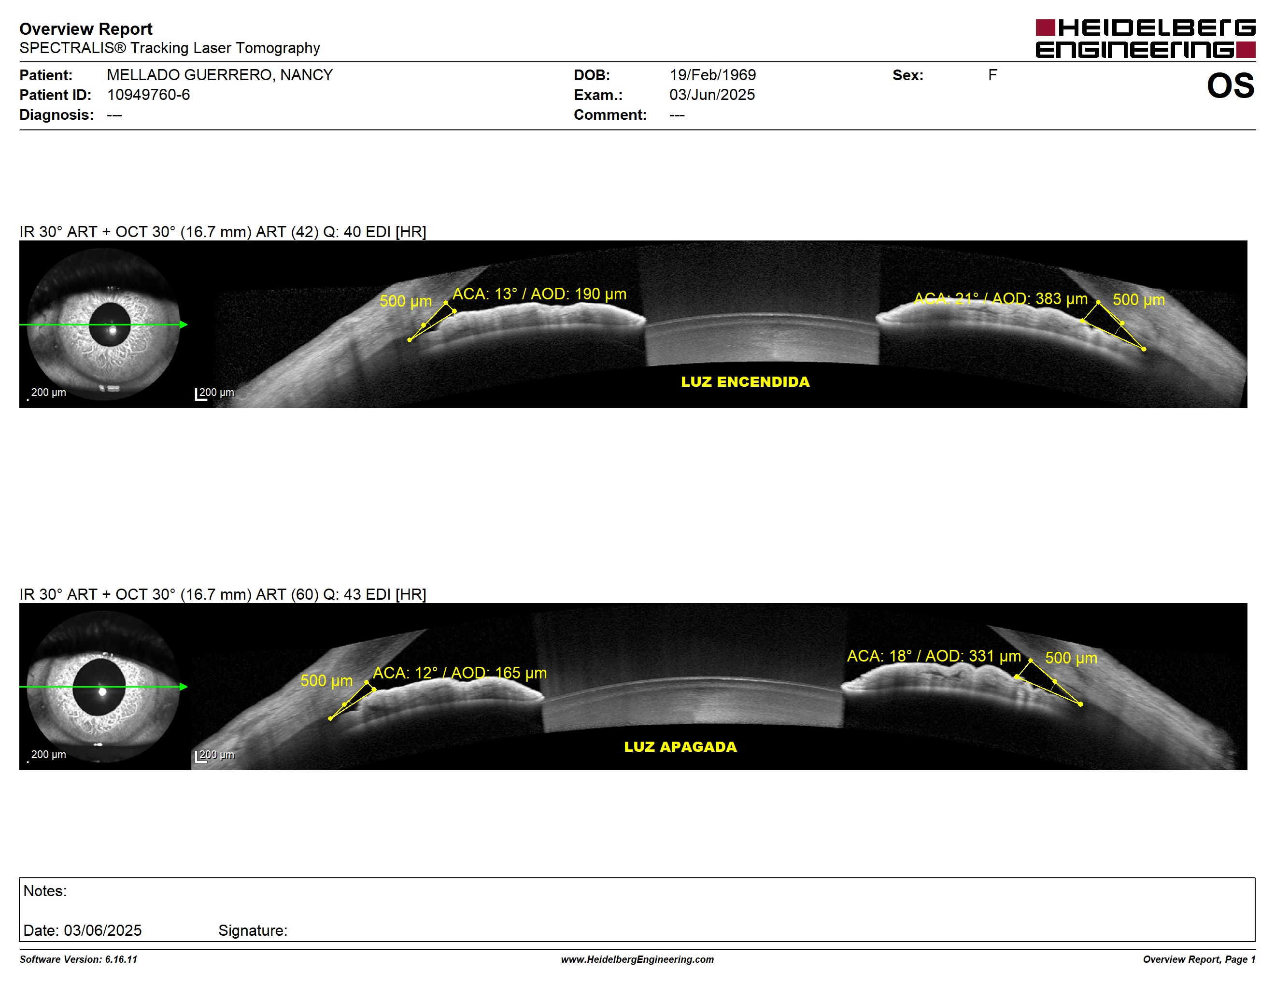This screenshot has width=1275, height=985.
Task: Click '200 µm' scale label on bottom IR image
Action: (48, 755)
